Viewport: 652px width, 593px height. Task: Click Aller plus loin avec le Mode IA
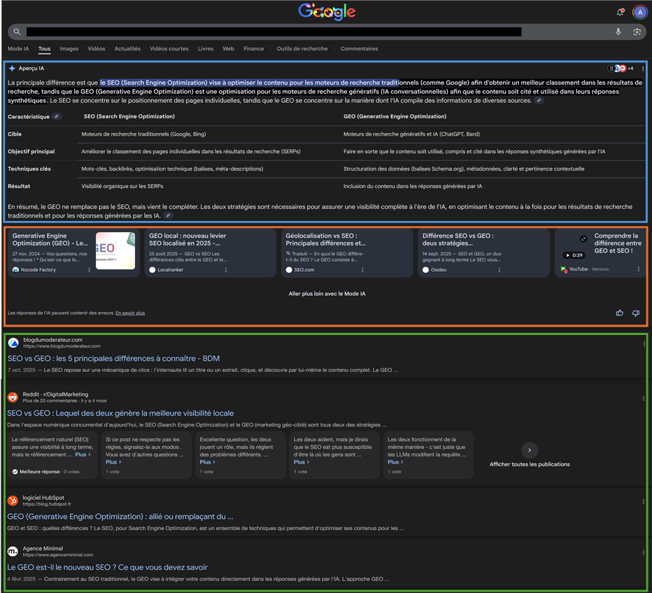point(327,294)
